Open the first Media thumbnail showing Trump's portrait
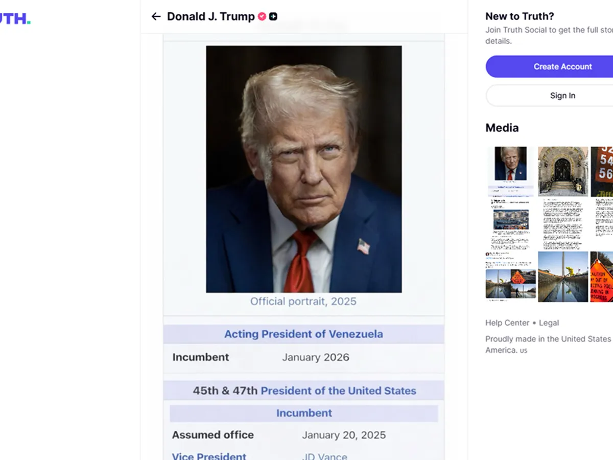This screenshot has width=613, height=460. 510,170
